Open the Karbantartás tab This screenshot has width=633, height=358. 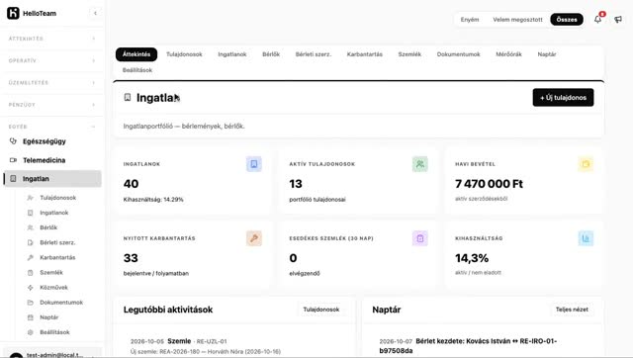pos(365,54)
